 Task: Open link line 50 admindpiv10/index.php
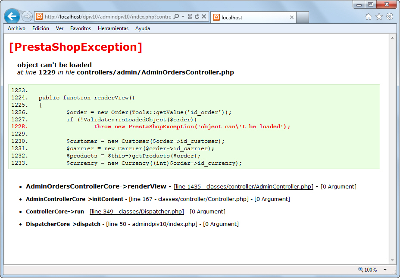tap(152, 224)
